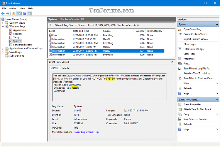Sort by the Source column header
220x147 pixels.
(118, 31)
